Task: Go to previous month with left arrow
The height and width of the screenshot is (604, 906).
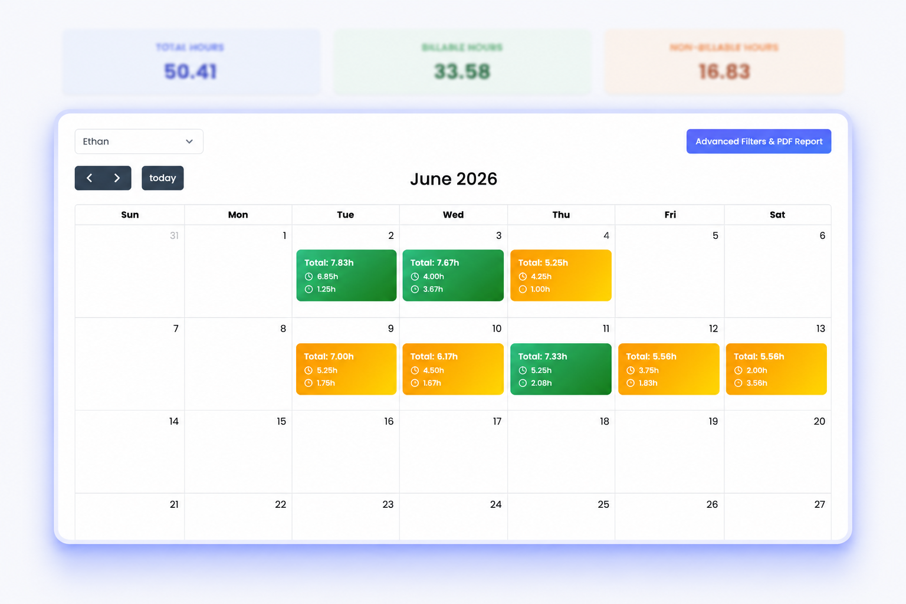Action: (x=89, y=178)
